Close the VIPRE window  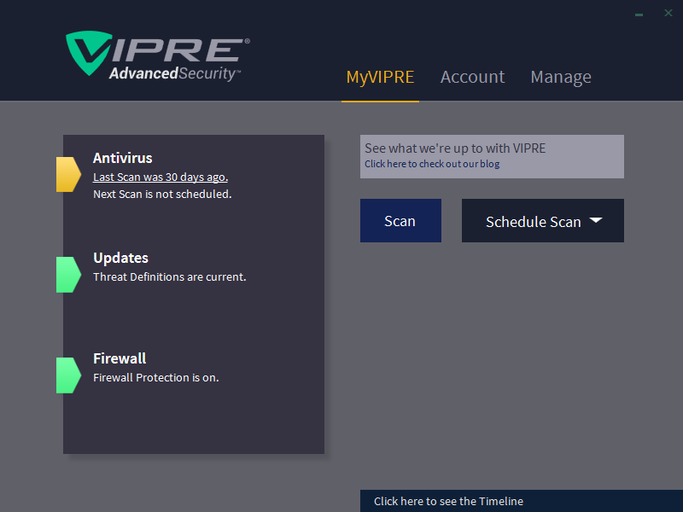click(x=668, y=13)
